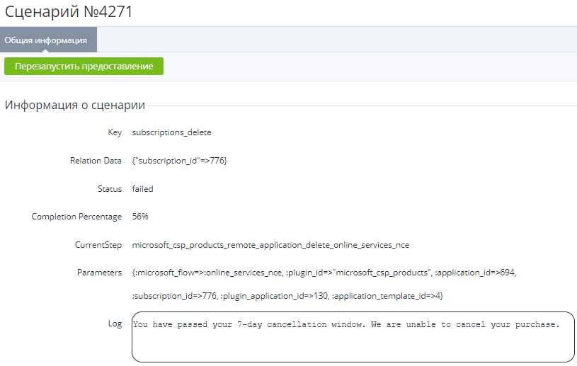Click the Log field label
Image resolution: width=577 pixels, height=366 pixels.
coord(115,324)
